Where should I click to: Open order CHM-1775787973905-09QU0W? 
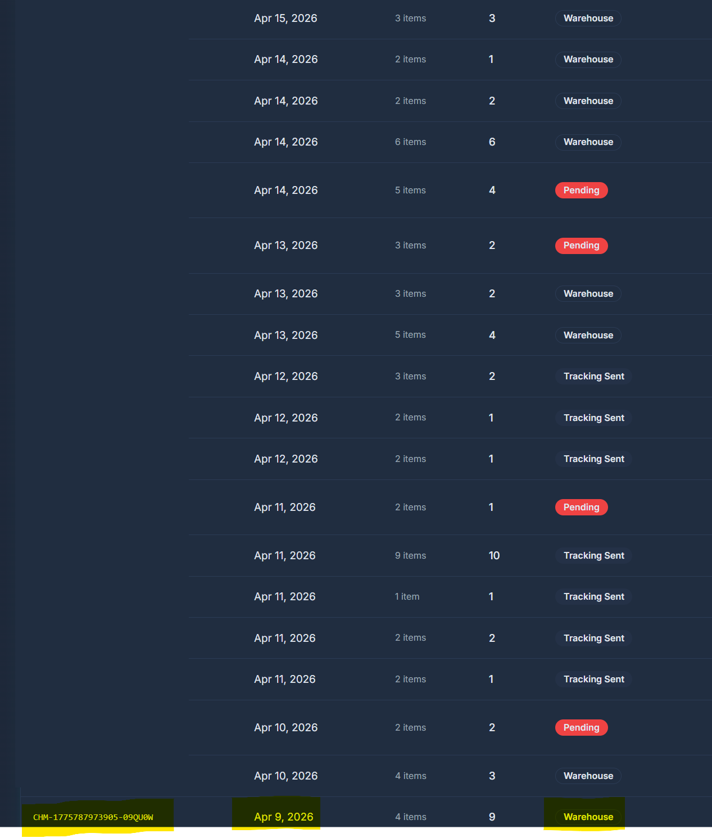tap(93, 817)
